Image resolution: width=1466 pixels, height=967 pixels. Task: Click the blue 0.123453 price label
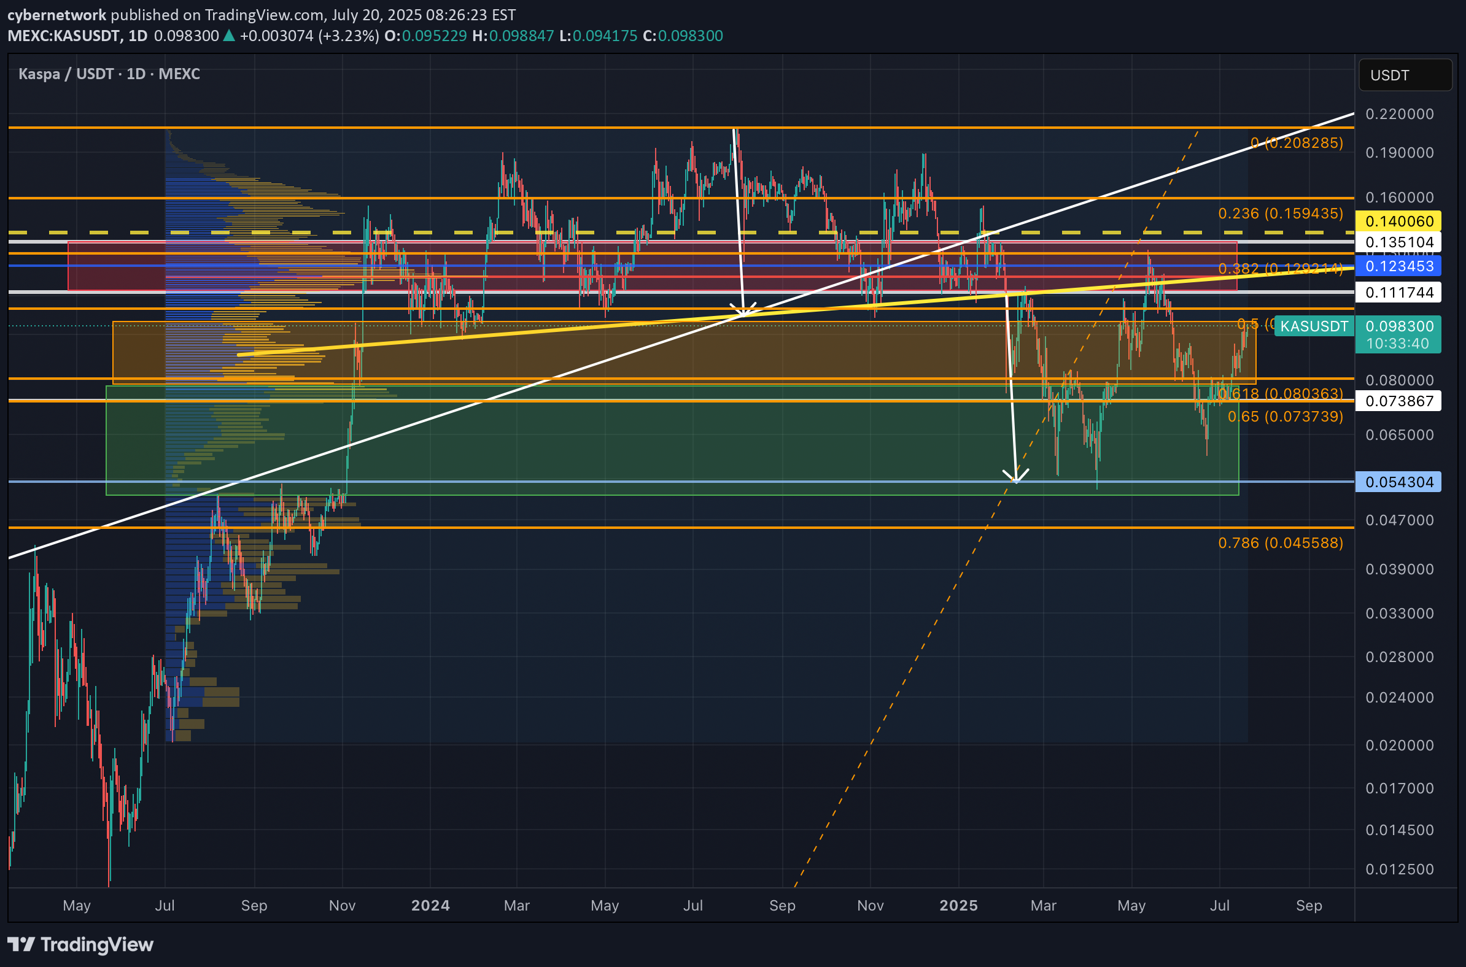point(1398,266)
